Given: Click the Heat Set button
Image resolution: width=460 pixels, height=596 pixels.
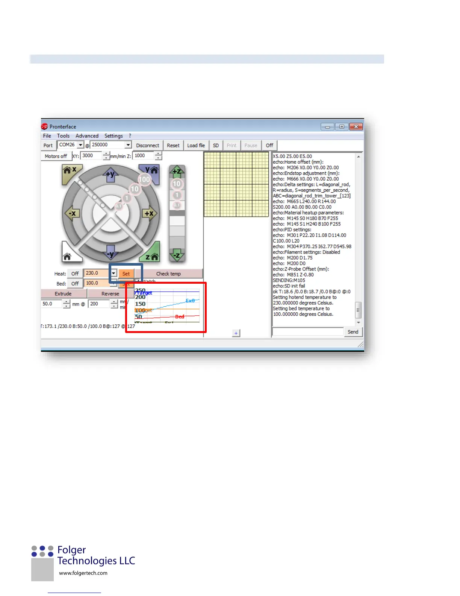Looking at the screenshot, I should tap(126, 274).
